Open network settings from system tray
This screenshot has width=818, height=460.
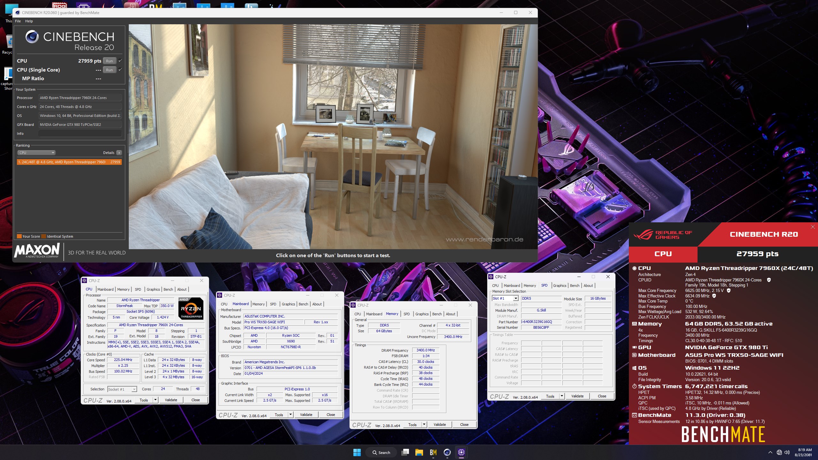coord(779,452)
